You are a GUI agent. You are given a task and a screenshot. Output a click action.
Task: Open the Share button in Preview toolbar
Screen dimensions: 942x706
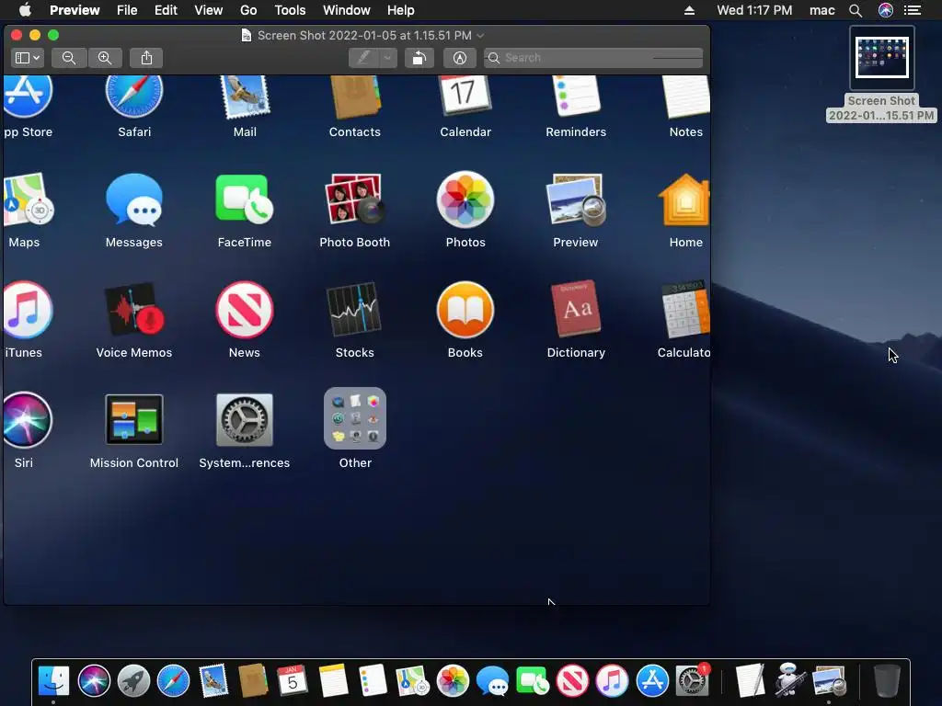146,58
